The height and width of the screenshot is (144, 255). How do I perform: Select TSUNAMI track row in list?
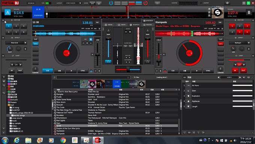click(116, 131)
